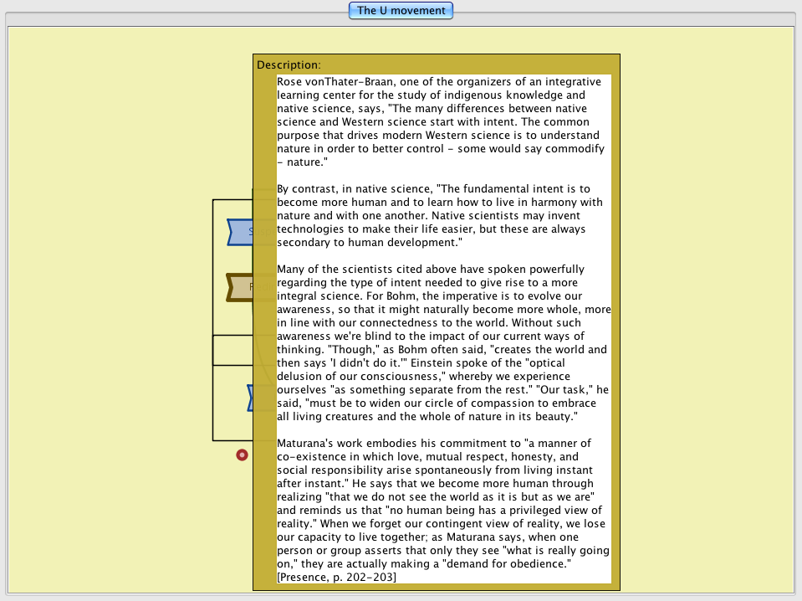
Task: Click the paragraph starting "By contrast, in native science"
Action: coord(439,215)
